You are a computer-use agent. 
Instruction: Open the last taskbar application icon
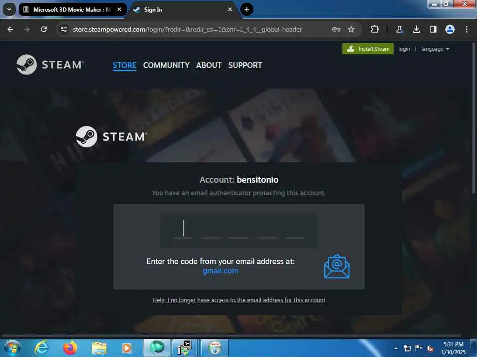(214, 348)
